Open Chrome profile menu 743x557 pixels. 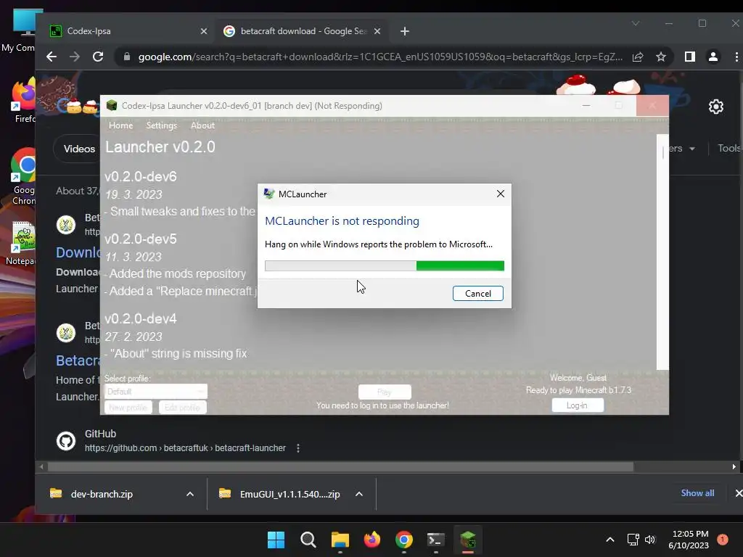[713, 57]
